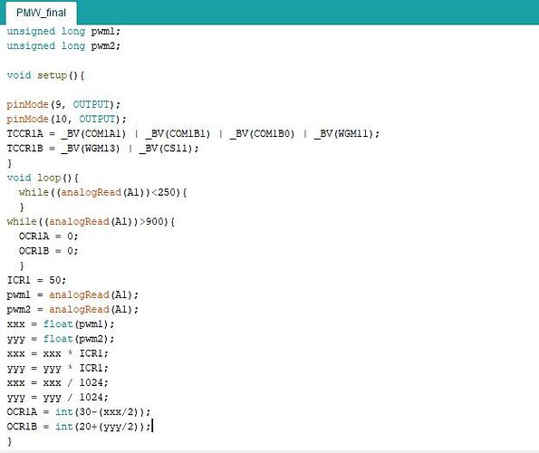Place cursor on the unsigned long pwm1 line
Screen dimensions: 539x453
pos(63,32)
